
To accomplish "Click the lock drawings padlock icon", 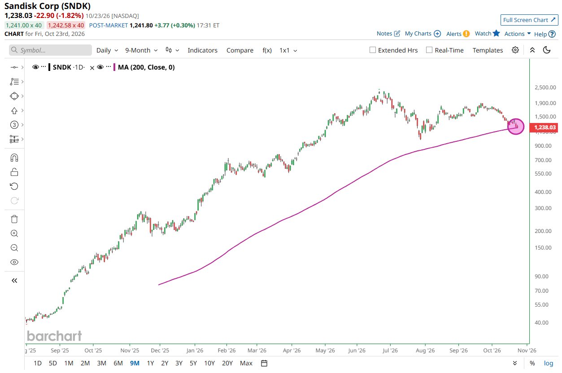I will [x=14, y=172].
